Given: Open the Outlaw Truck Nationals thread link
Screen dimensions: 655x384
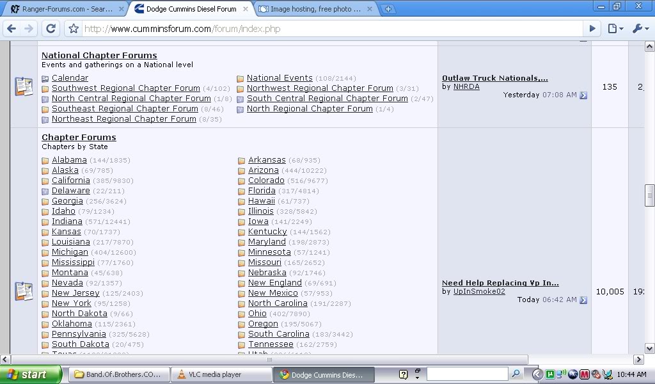Looking at the screenshot, I should 495,78.
